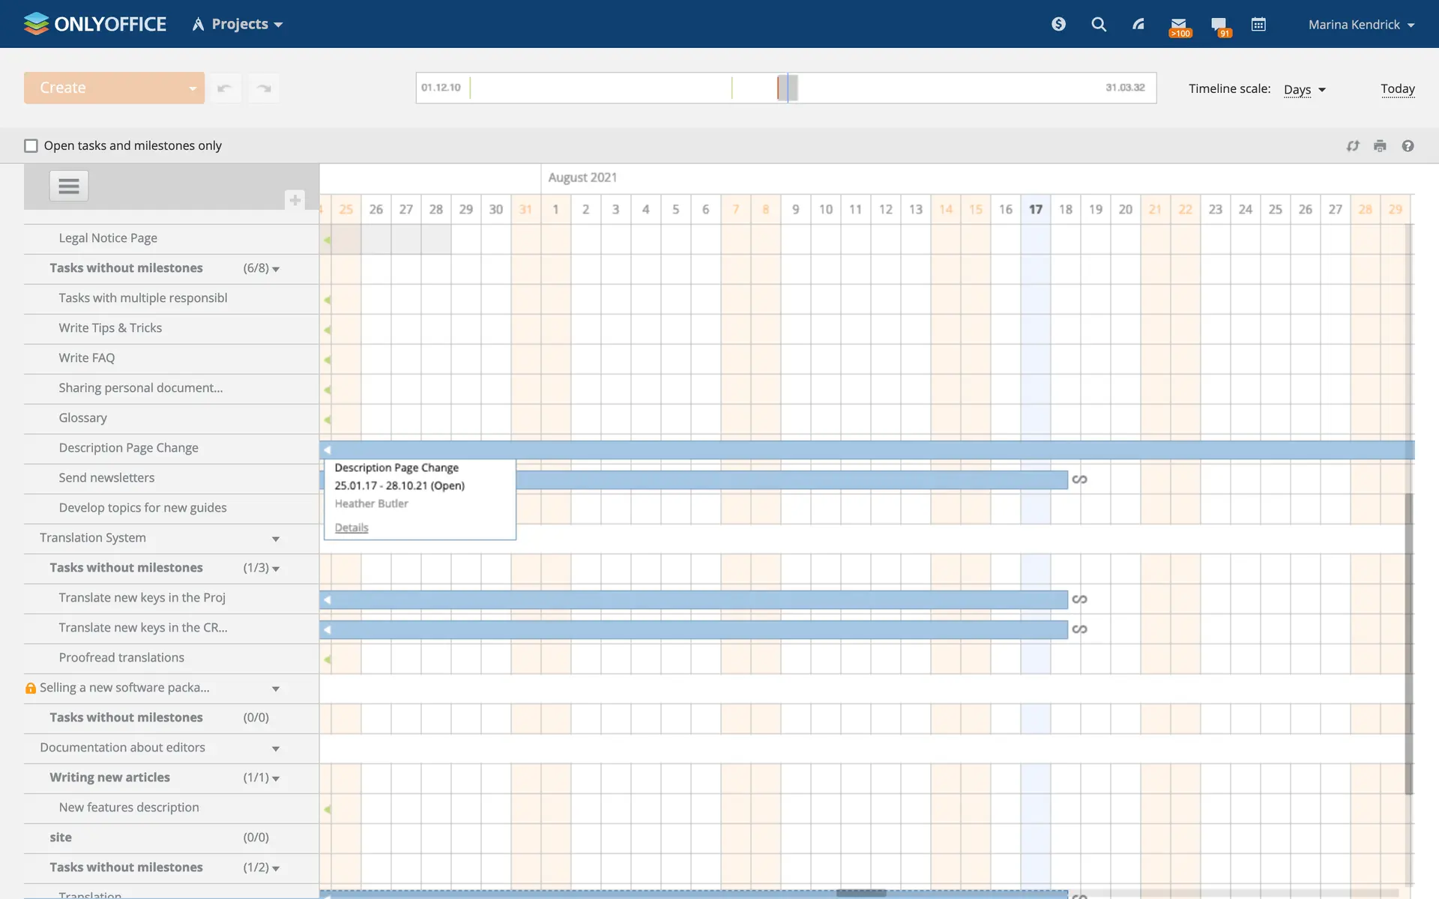This screenshot has height=899, width=1439.
Task: Collapse the Documentation about editors project
Action: [276, 748]
